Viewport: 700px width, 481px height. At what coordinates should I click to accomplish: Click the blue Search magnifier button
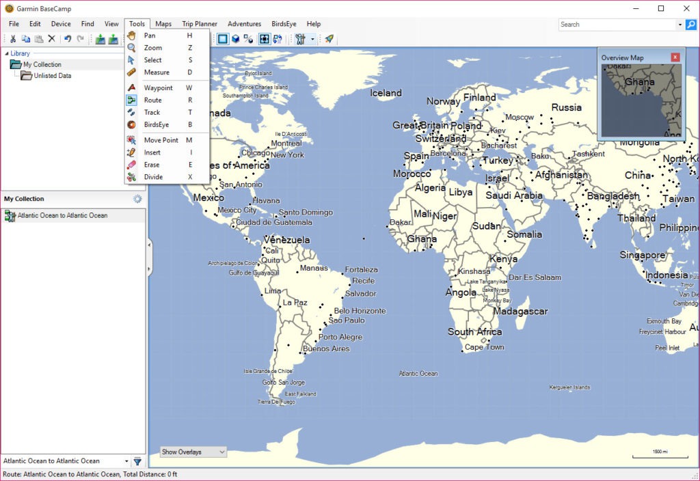click(x=691, y=25)
